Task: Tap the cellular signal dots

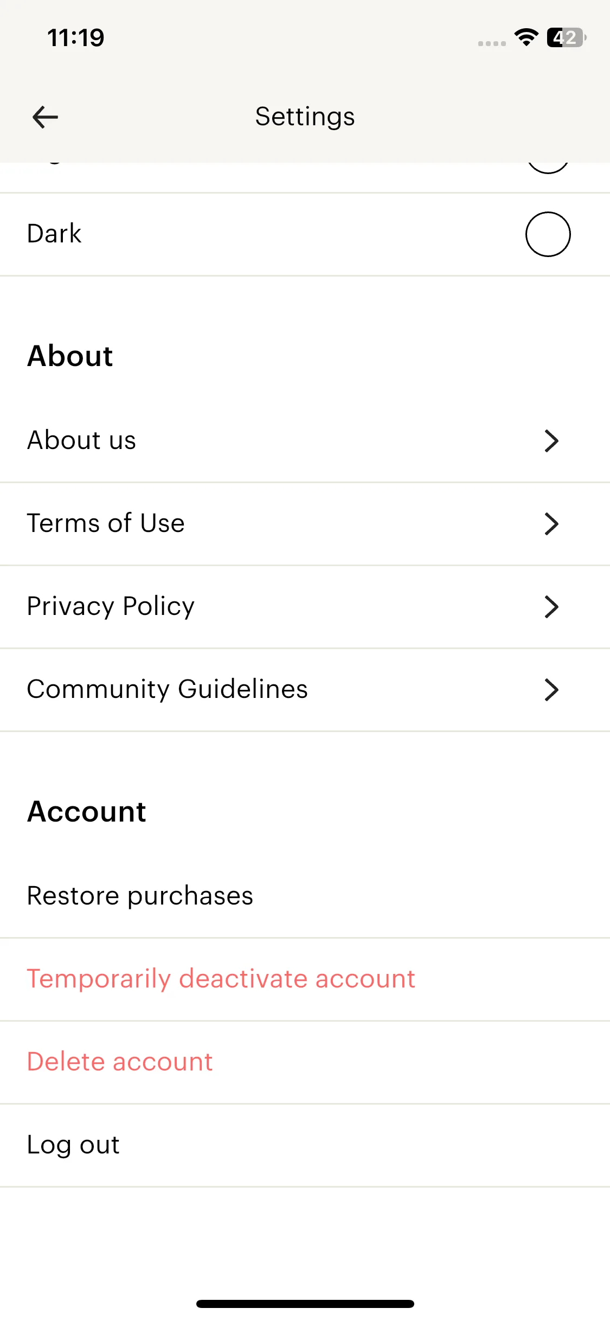Action: [x=492, y=43]
